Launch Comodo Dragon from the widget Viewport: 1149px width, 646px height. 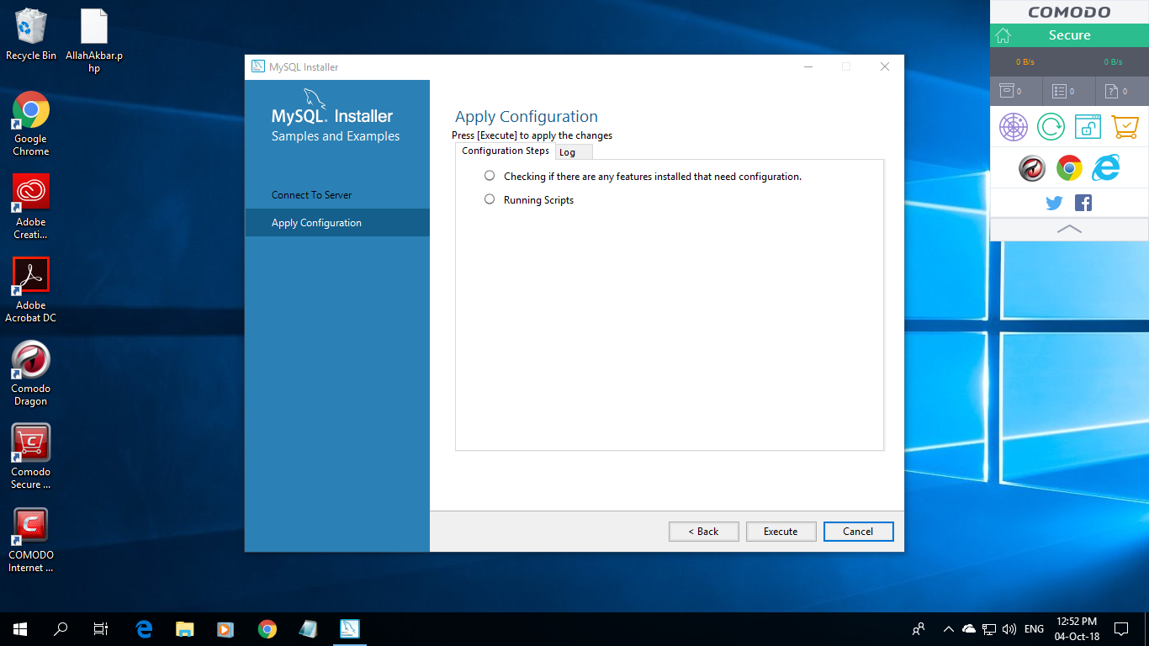[x=1032, y=168]
